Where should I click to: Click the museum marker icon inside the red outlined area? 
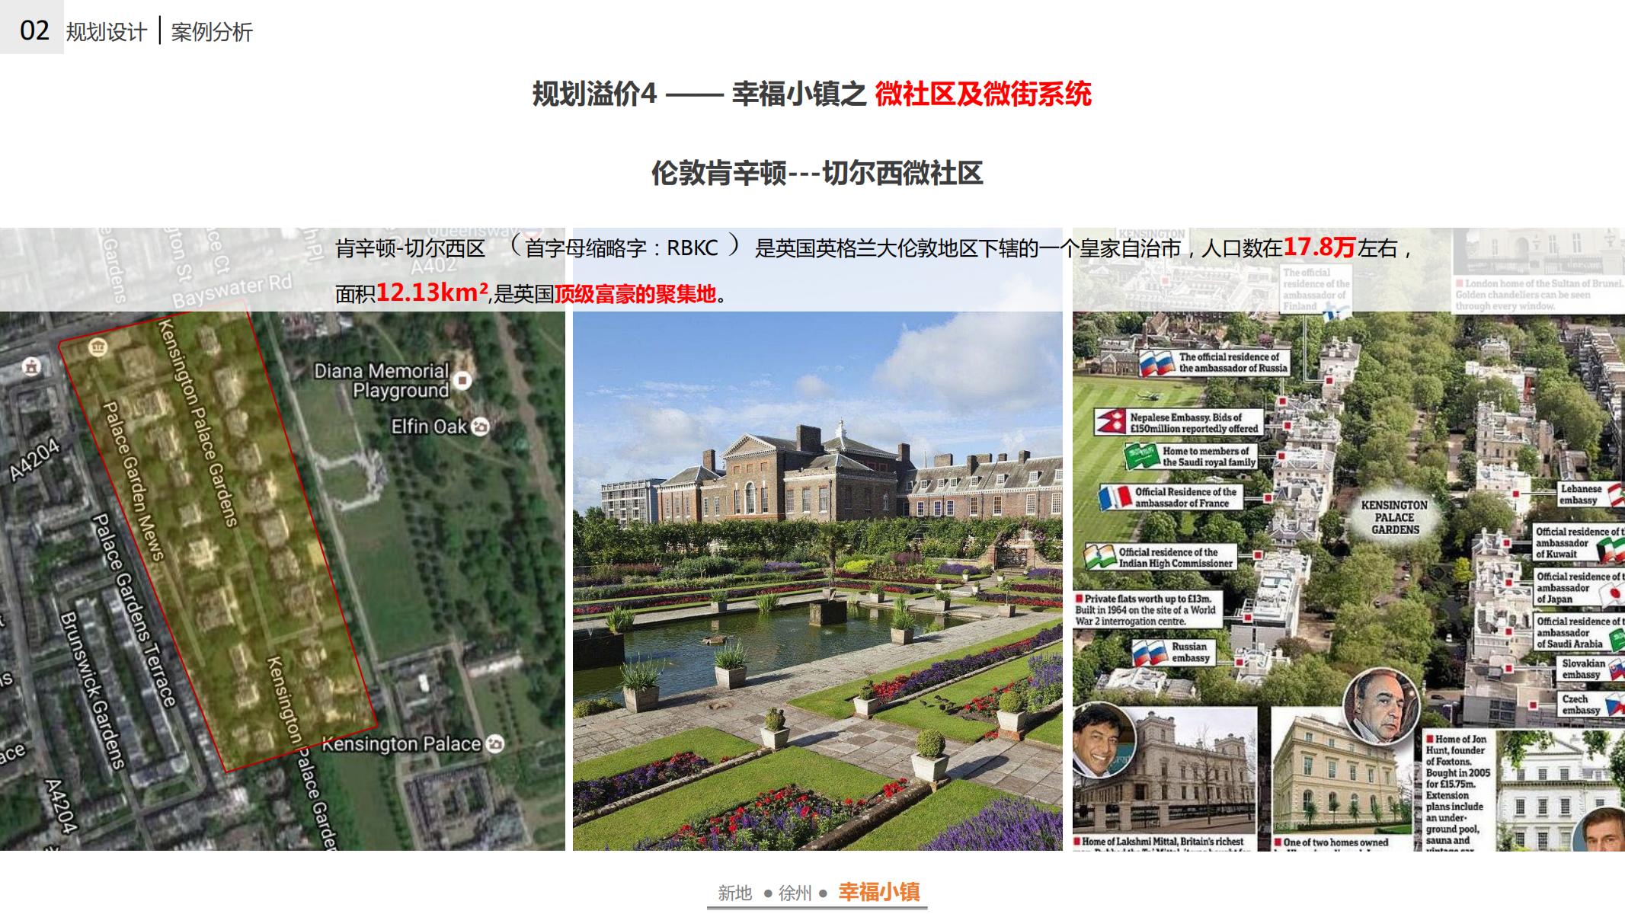(98, 347)
